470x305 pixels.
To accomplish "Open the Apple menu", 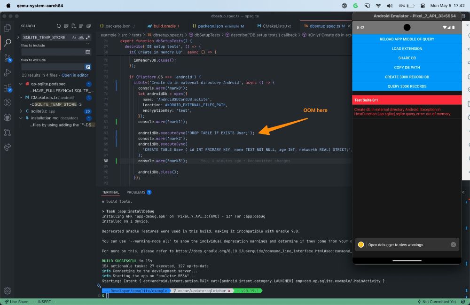I will [x=8, y=5].
